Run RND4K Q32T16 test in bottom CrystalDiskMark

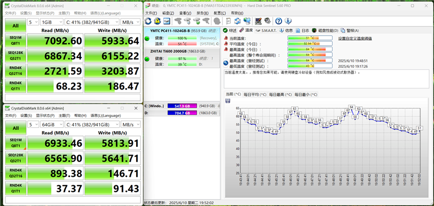point(16,173)
